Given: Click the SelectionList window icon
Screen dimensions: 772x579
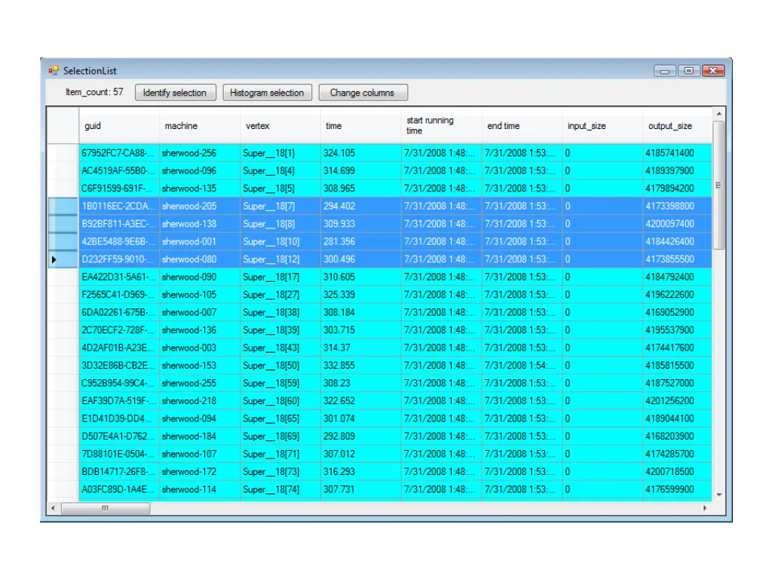Looking at the screenshot, I should [54, 70].
